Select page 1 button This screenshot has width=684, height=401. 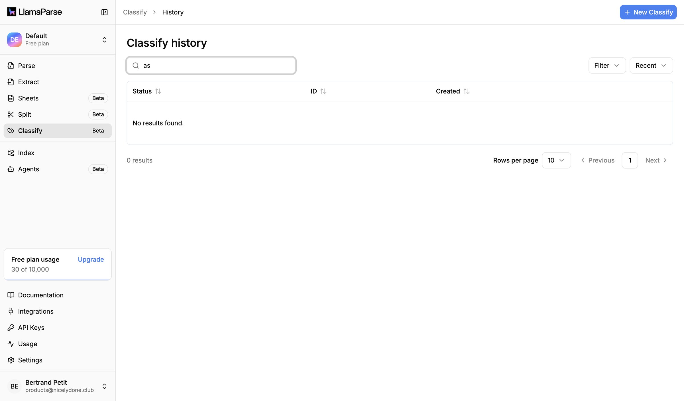630,160
